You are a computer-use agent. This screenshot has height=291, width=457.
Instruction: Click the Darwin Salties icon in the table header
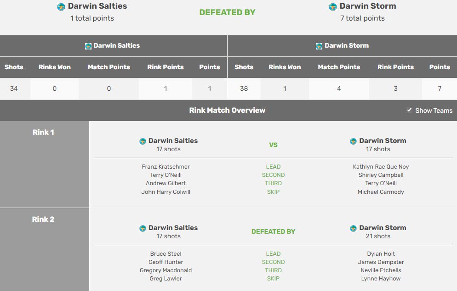tap(88, 46)
